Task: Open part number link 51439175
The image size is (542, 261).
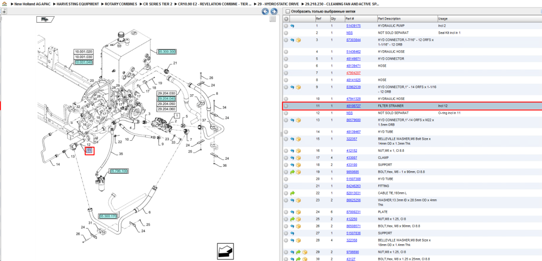Action: point(353,26)
